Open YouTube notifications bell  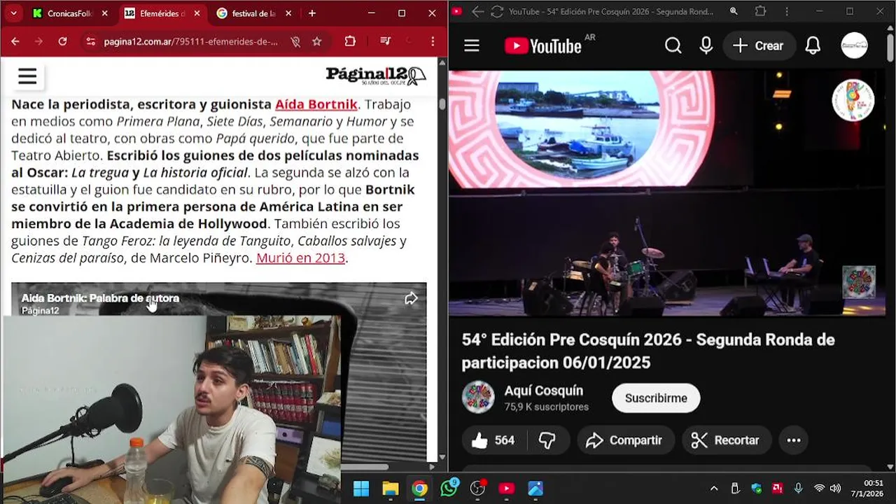click(813, 45)
